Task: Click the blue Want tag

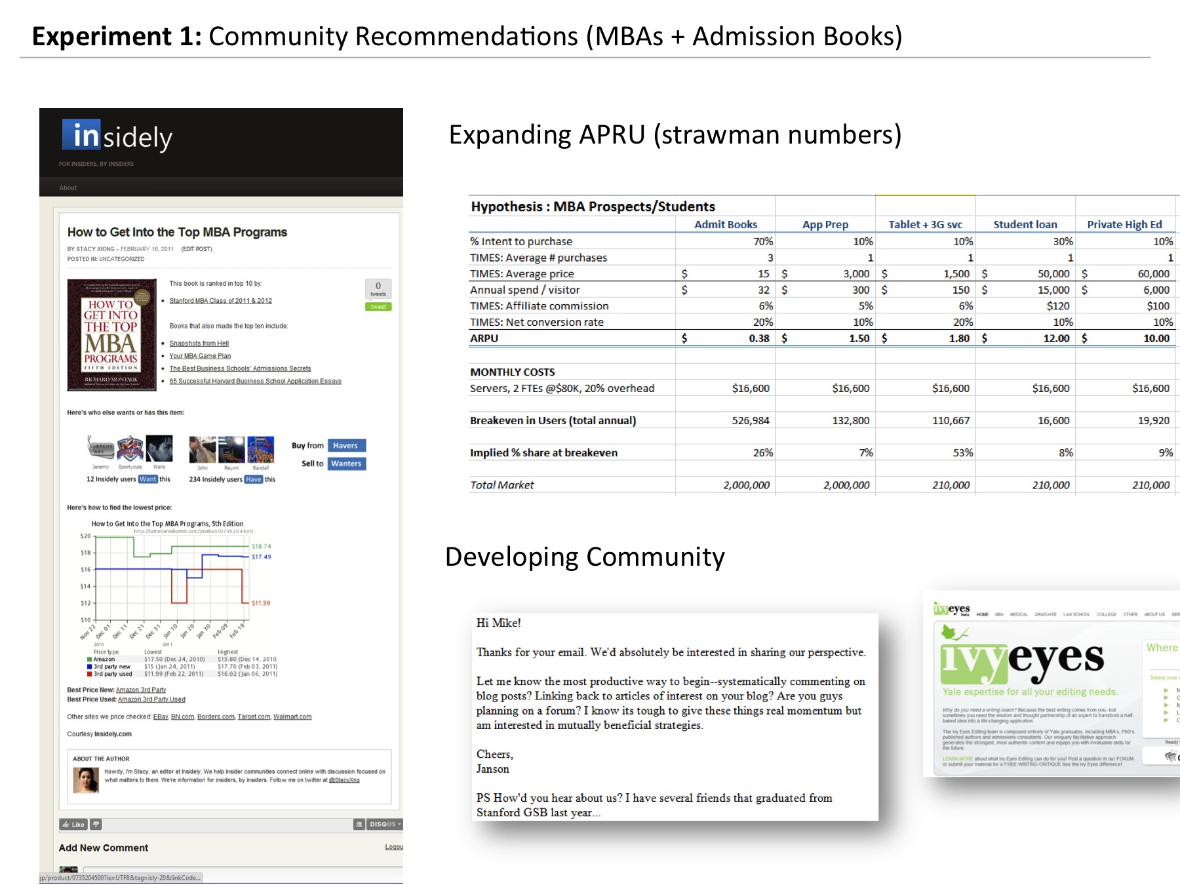Action: pos(148,479)
